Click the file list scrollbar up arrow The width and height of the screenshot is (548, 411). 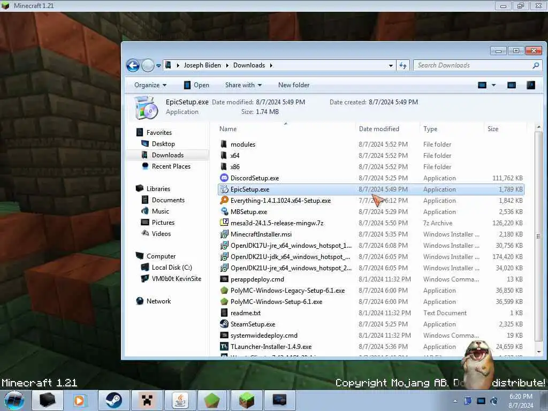[538, 127]
